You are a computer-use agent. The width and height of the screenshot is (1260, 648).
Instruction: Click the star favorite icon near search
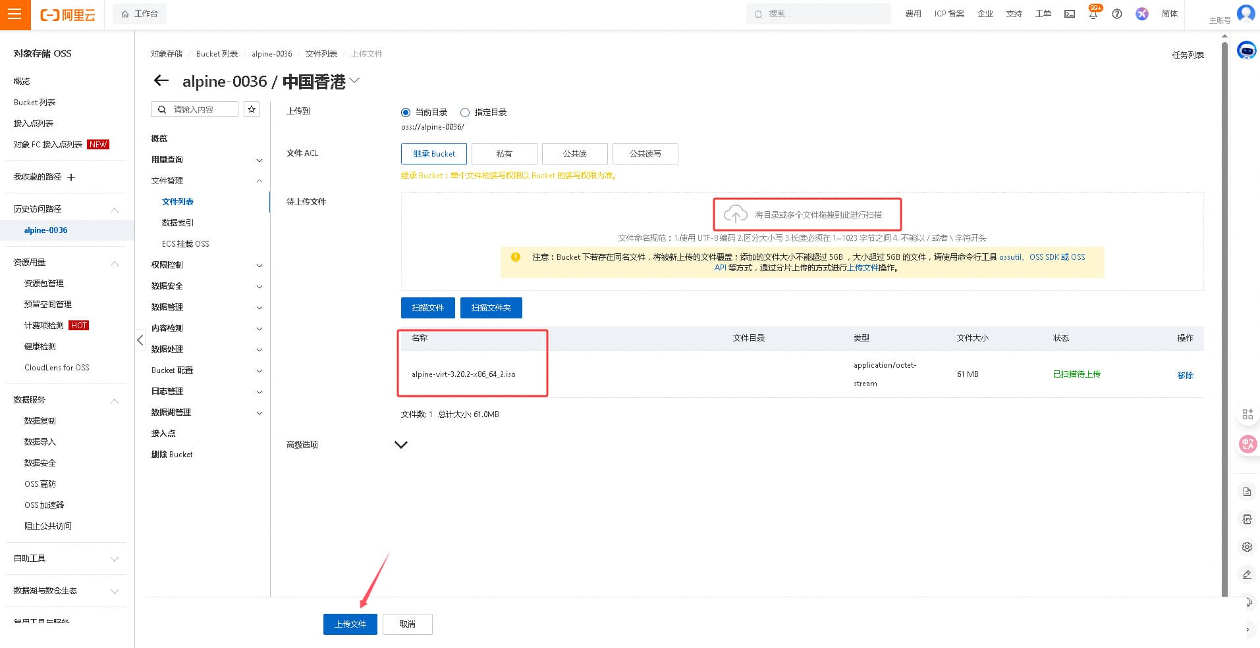[x=252, y=109]
